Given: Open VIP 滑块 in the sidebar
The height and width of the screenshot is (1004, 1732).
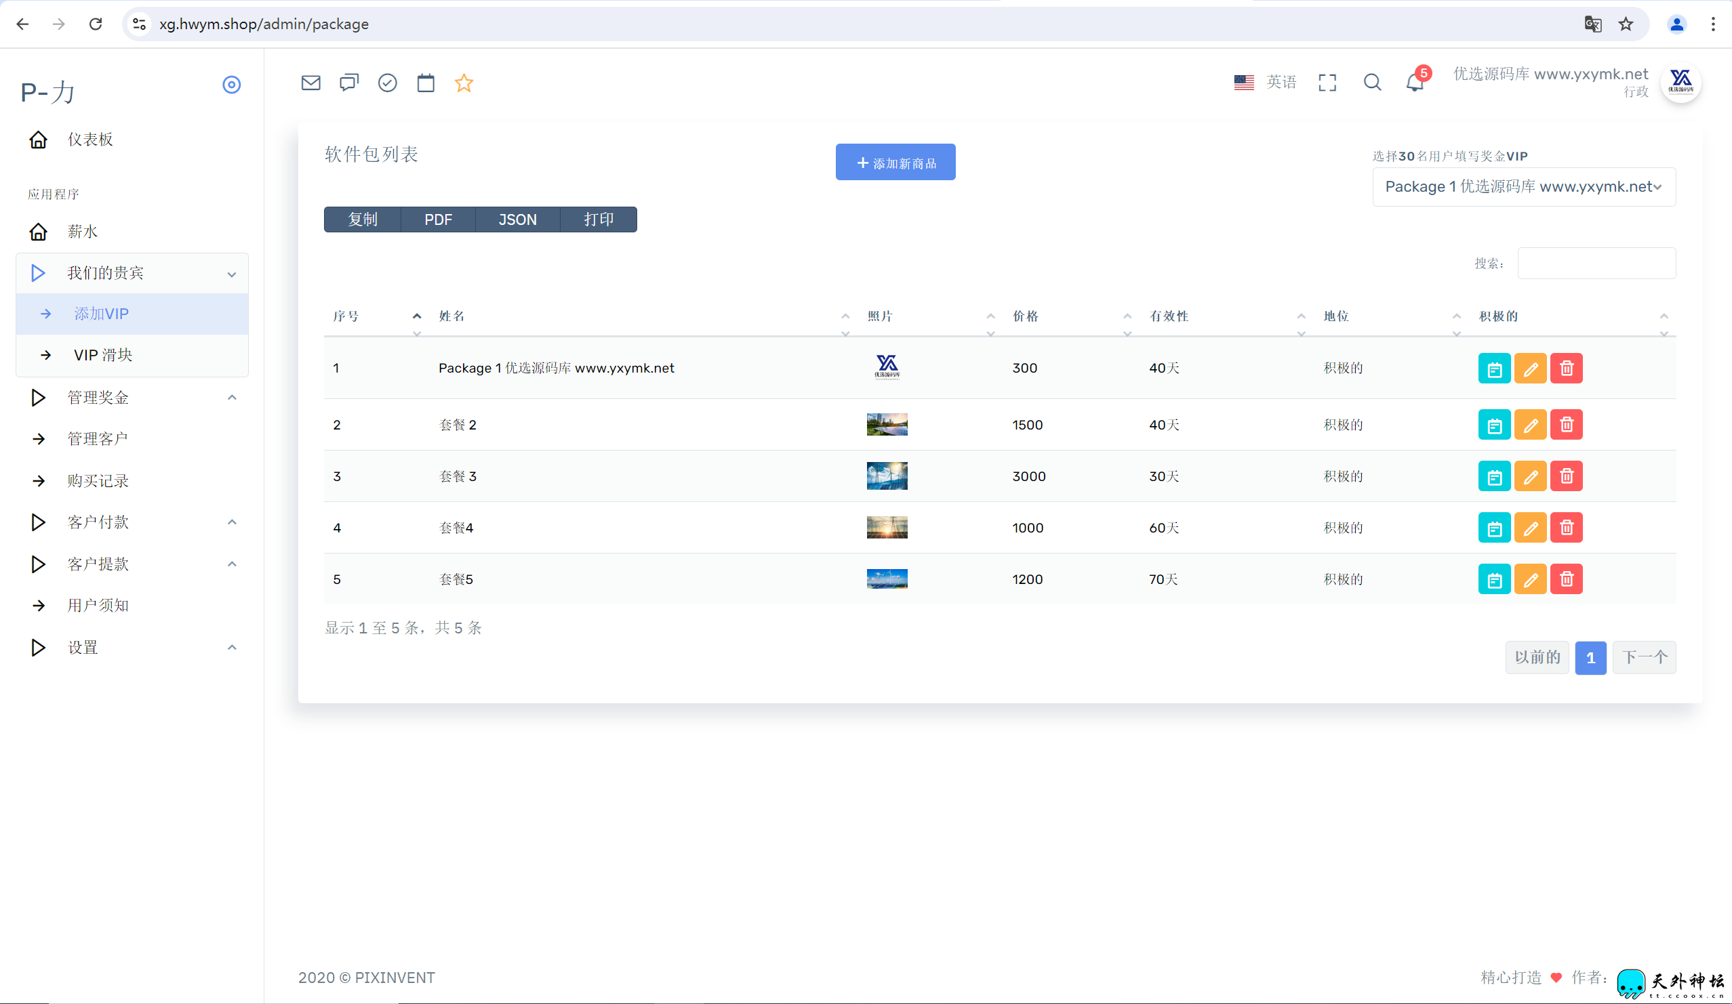Looking at the screenshot, I should pyautogui.click(x=133, y=355).
